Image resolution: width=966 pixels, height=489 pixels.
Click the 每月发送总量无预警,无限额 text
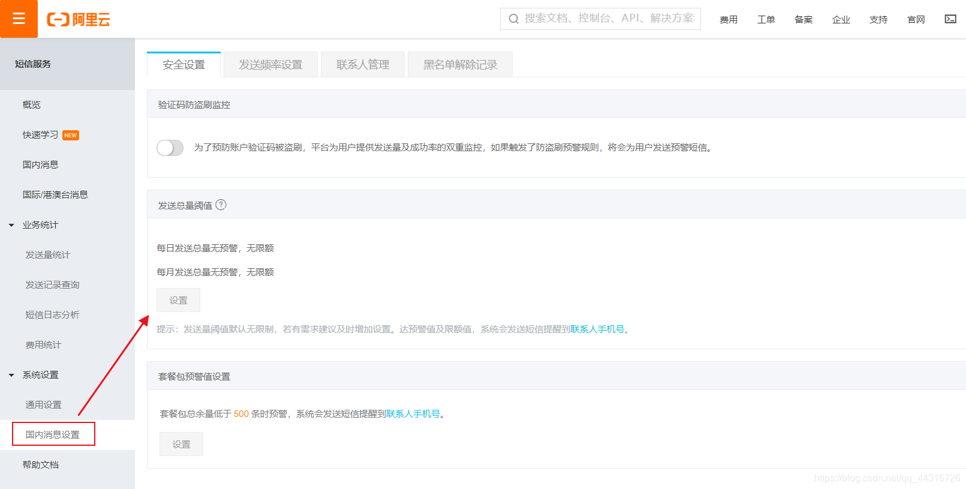pos(215,272)
